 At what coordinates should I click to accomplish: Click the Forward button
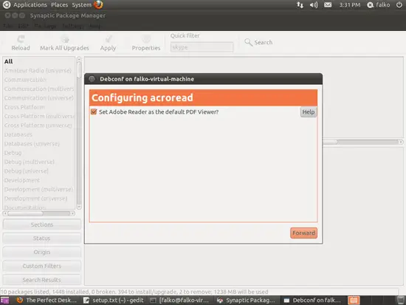(x=303, y=233)
